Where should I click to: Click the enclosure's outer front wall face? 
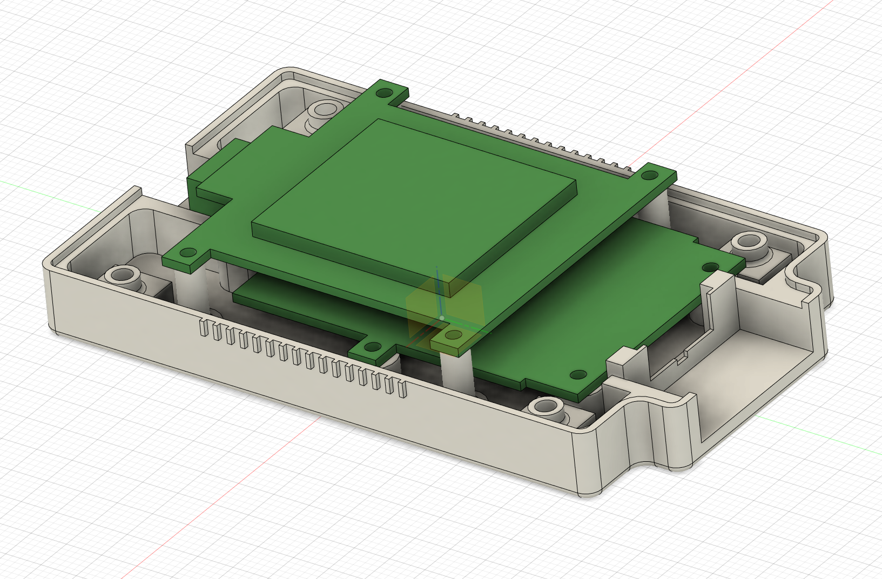(x=324, y=416)
